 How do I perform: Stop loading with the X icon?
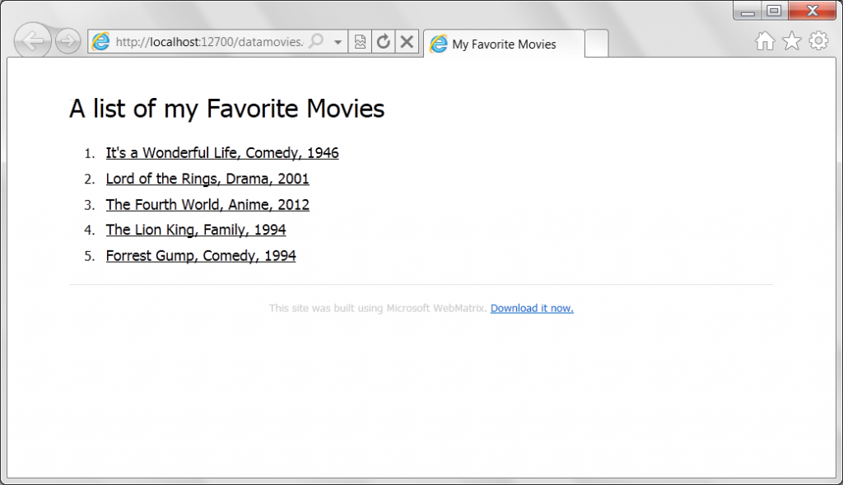click(x=407, y=41)
